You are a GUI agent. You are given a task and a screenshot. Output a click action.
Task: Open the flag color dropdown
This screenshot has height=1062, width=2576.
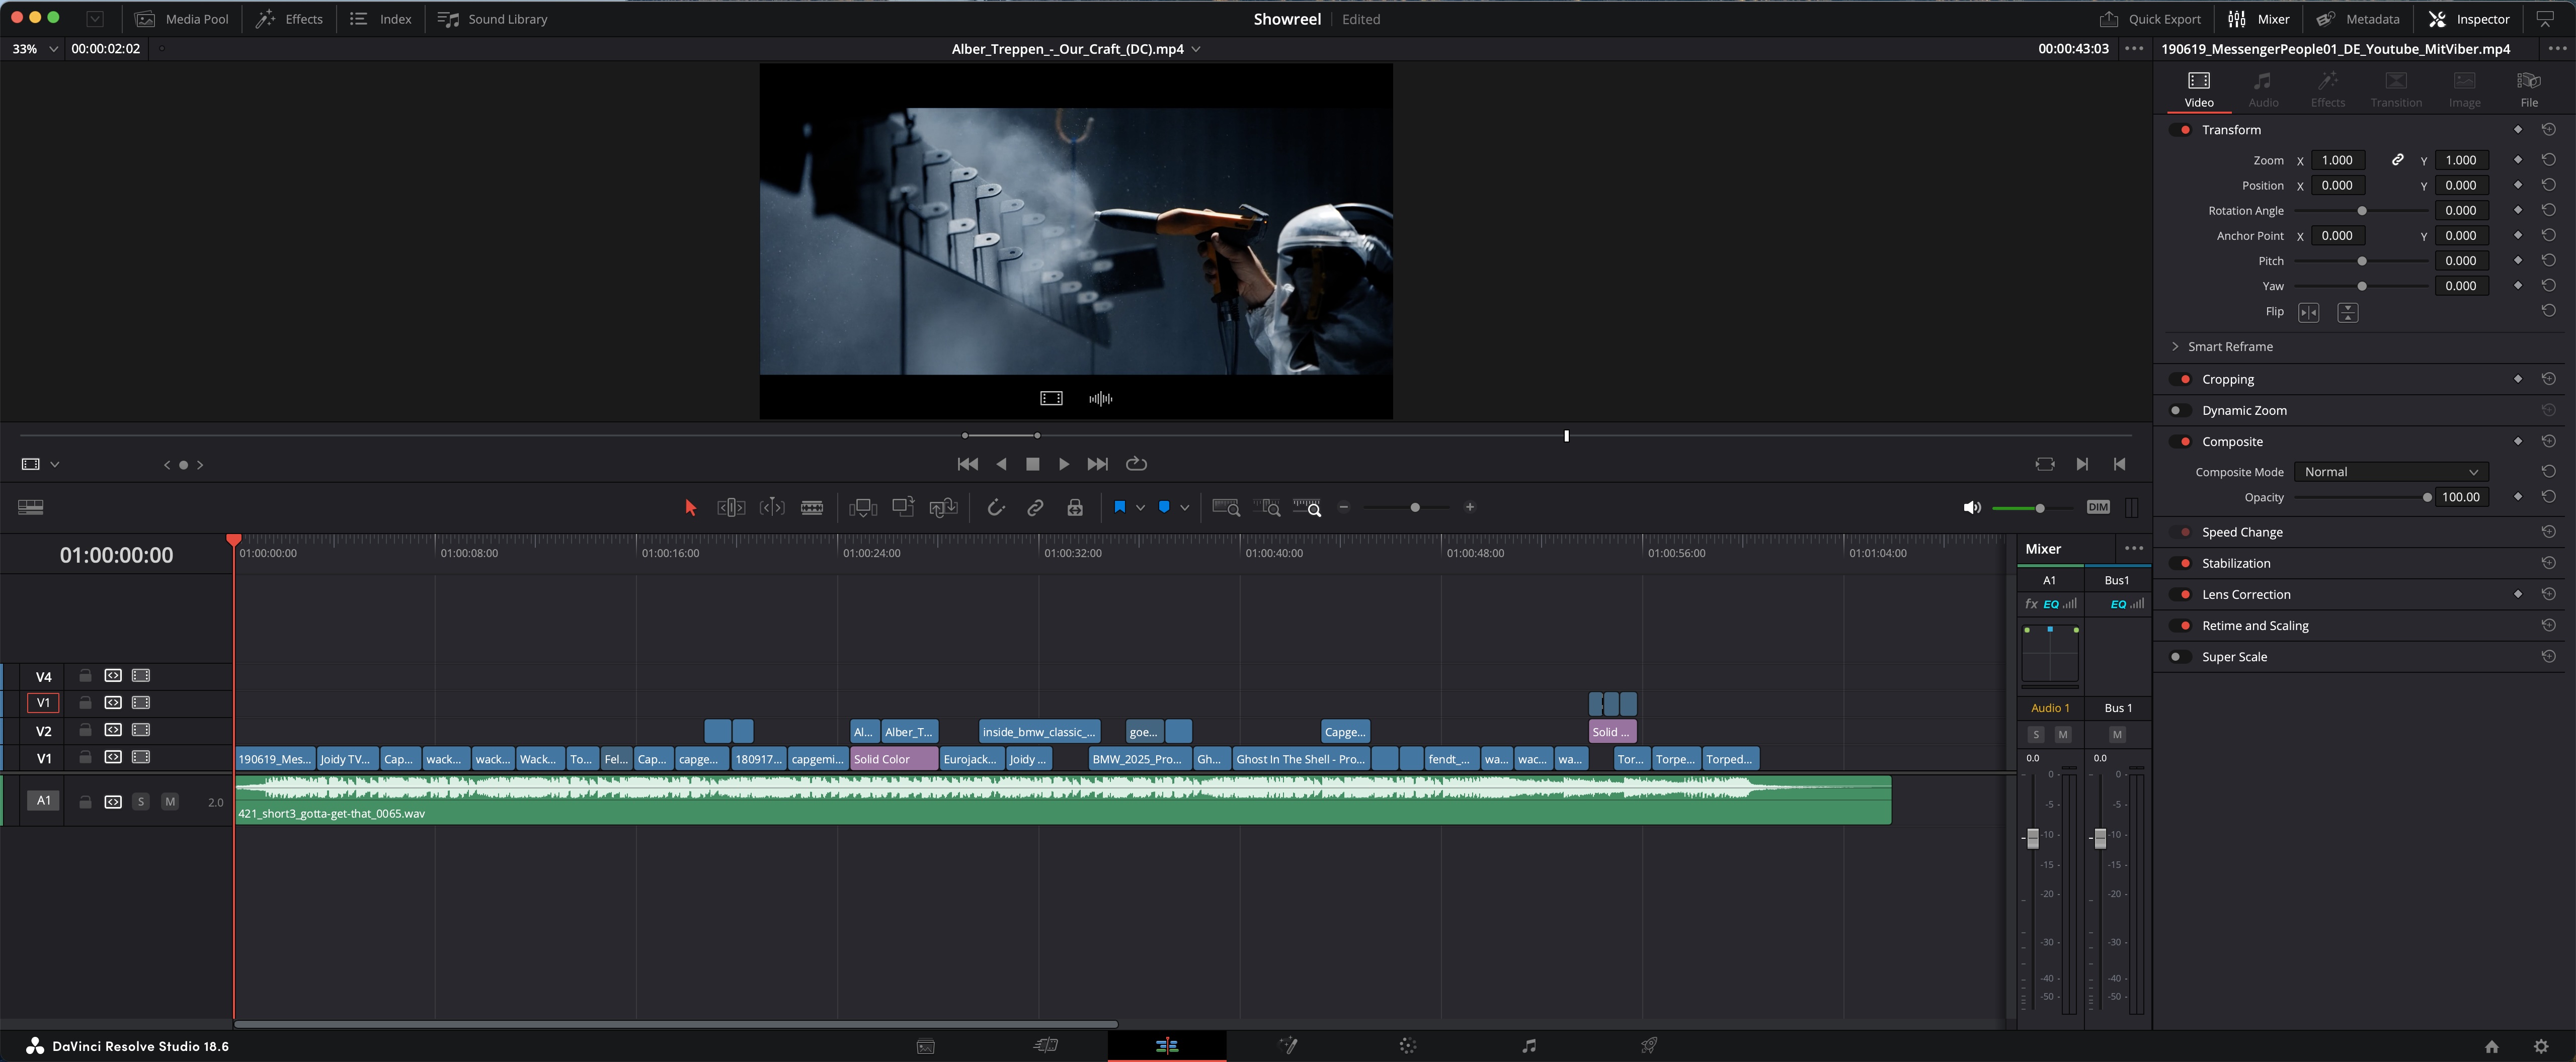point(1140,507)
